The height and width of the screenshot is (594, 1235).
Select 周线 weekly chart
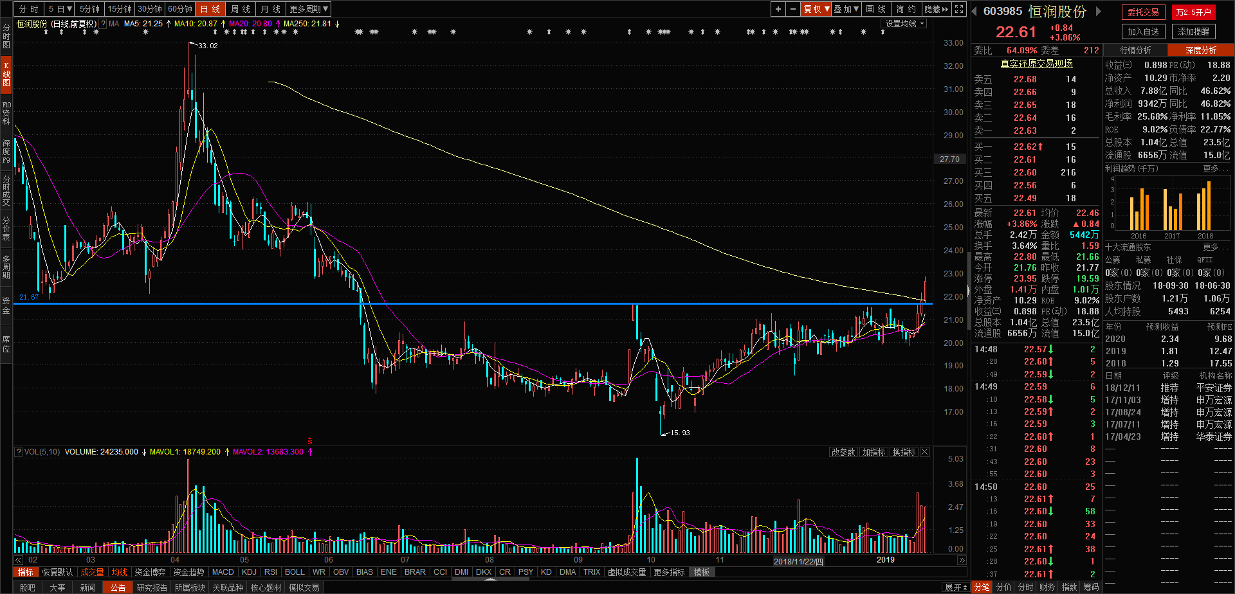click(x=241, y=9)
